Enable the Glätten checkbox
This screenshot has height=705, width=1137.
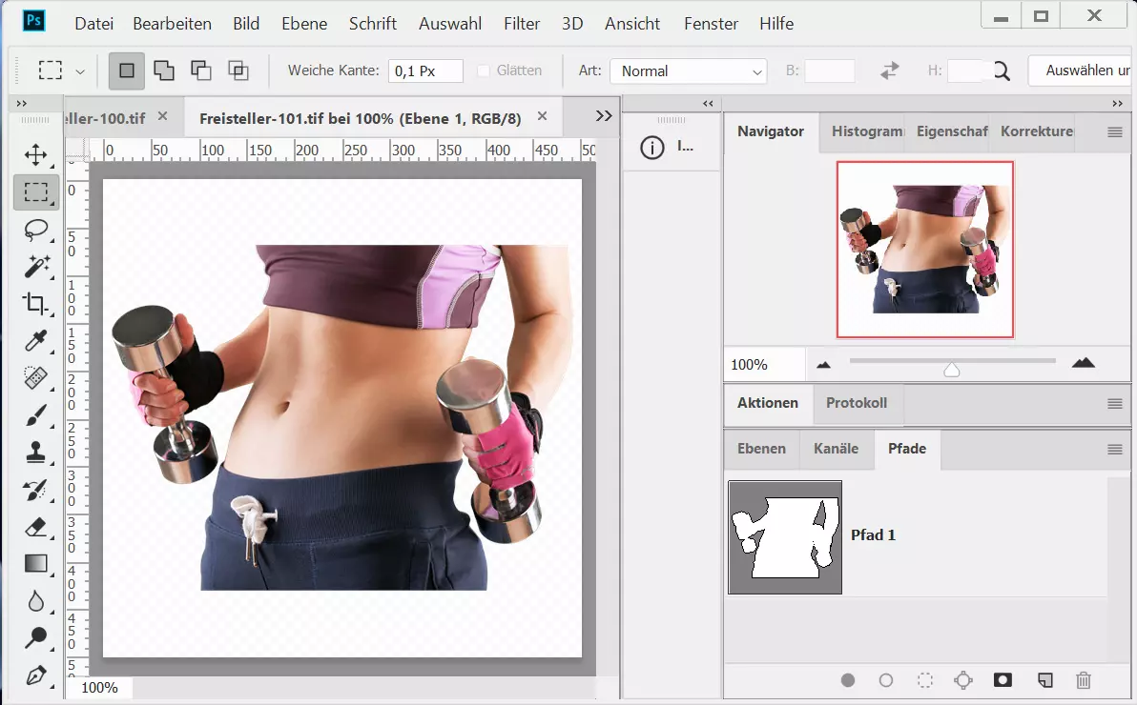point(484,70)
